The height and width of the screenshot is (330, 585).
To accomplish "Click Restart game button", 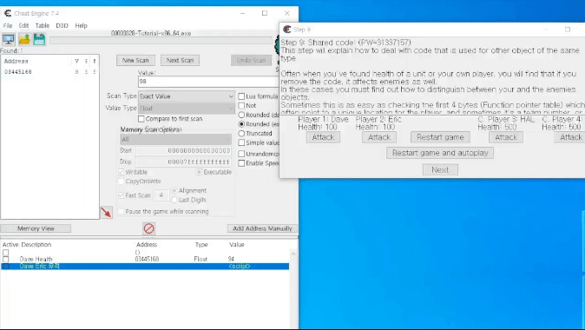I will tap(440, 137).
